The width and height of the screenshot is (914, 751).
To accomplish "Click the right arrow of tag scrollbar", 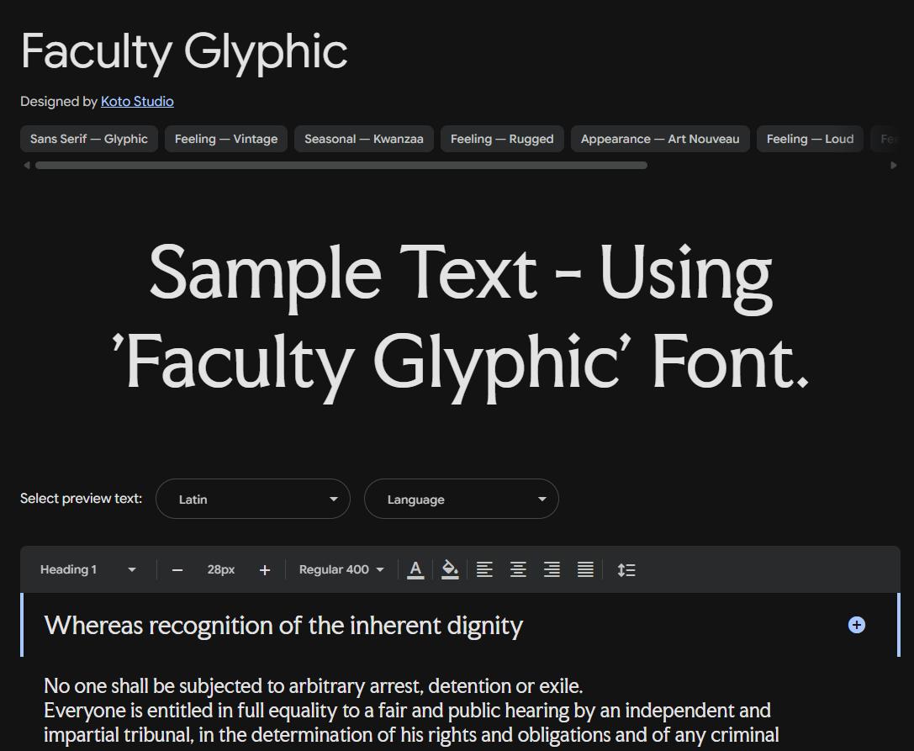I will 894,166.
